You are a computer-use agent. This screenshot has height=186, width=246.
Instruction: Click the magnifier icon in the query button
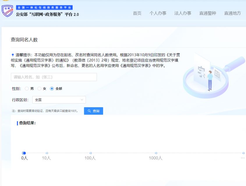[x=89, y=111]
